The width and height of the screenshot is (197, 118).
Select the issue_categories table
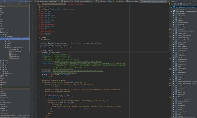point(182,60)
